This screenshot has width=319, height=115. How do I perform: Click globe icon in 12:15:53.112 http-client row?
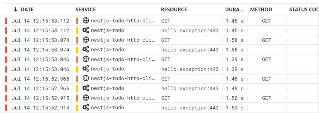tap(86, 20)
